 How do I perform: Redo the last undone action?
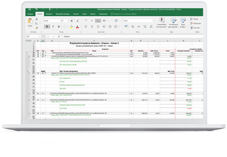pos(43,9)
